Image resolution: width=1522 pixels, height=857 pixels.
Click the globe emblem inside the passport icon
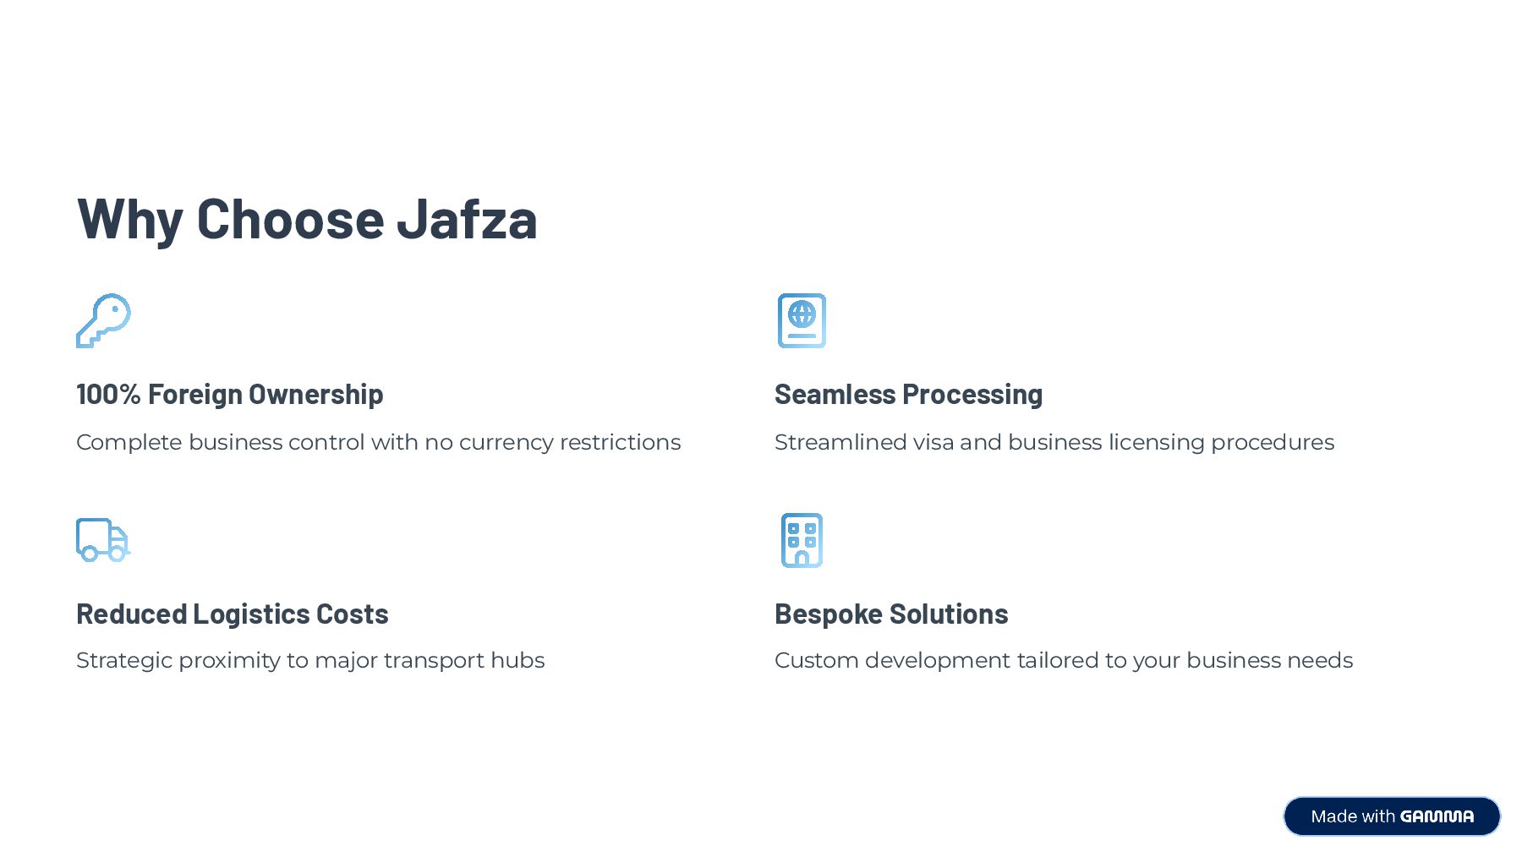tap(802, 314)
